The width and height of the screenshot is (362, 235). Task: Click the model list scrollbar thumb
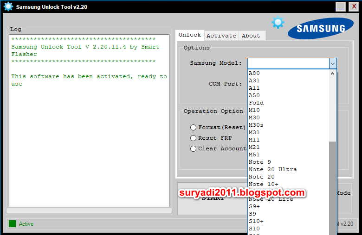point(332,188)
